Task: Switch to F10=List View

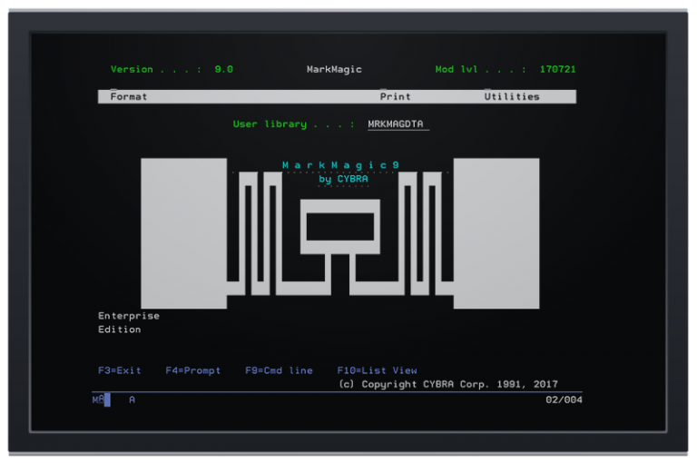Action: pos(377,370)
